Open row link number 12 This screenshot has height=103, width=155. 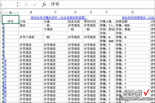point(5,60)
